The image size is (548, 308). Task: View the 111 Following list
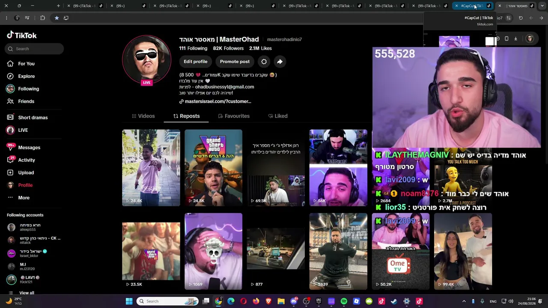click(193, 48)
